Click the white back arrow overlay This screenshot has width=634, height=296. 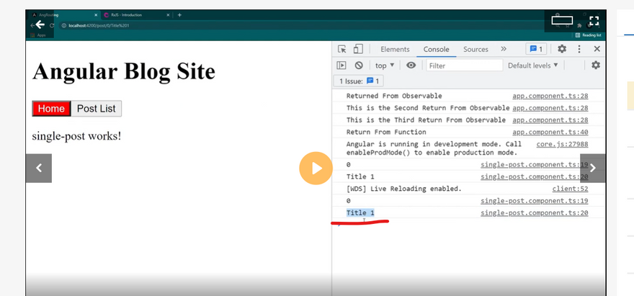pyautogui.click(x=40, y=25)
